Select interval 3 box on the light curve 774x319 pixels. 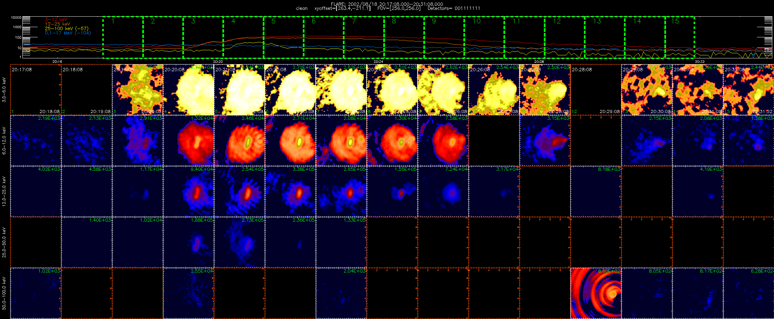(203, 37)
